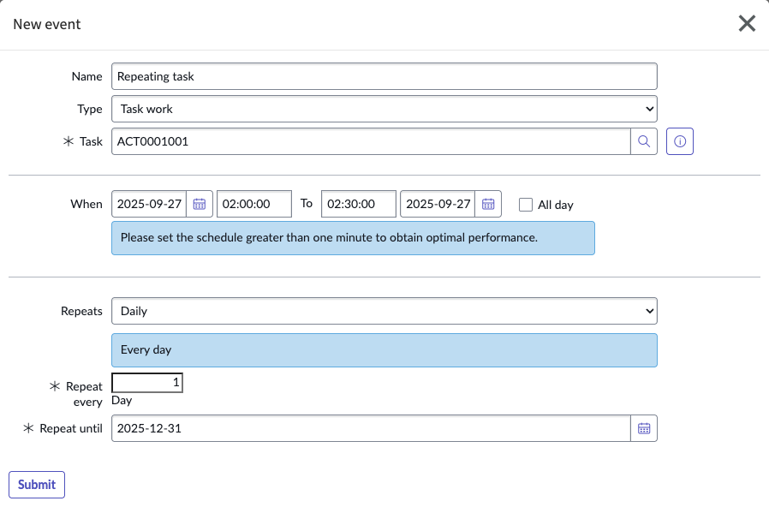This screenshot has width=769, height=513.
Task: Focus the Name field with Repeating task
Action: click(x=384, y=76)
